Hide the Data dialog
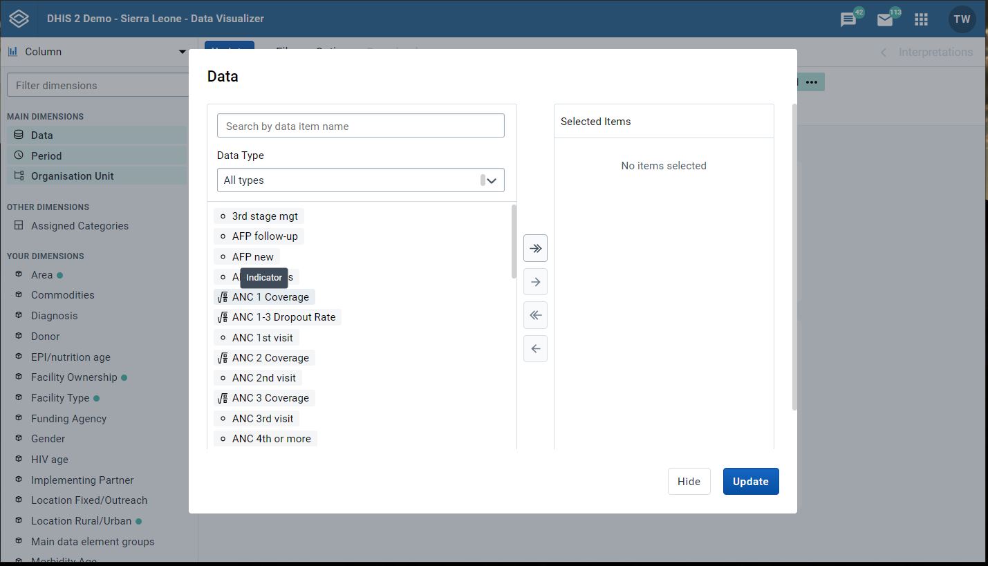This screenshot has height=566, width=988. click(689, 481)
